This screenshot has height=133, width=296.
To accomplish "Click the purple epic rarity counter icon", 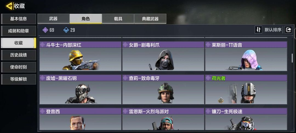I will [x=45, y=30].
